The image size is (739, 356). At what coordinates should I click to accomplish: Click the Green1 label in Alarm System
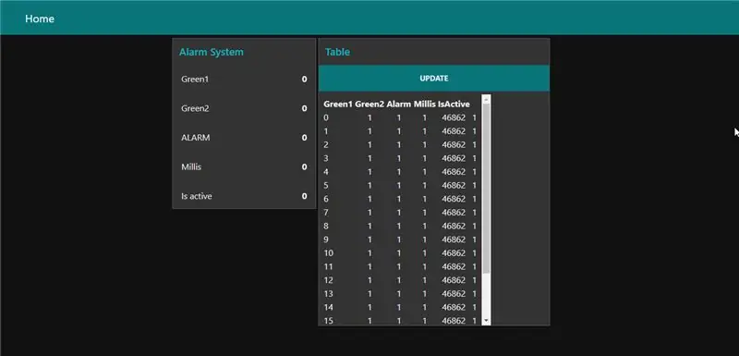[x=195, y=80]
